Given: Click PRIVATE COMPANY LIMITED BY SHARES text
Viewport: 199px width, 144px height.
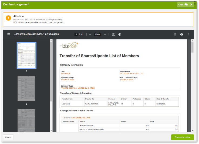Looking at the screenshot, I should coord(78,88).
